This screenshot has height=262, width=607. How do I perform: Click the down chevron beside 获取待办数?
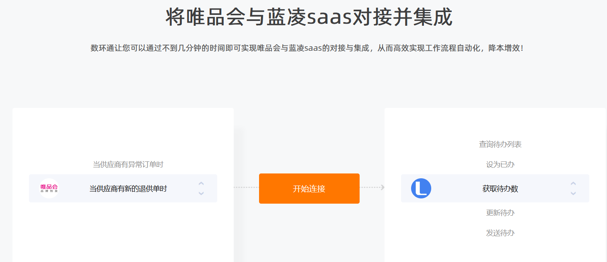pos(573,193)
